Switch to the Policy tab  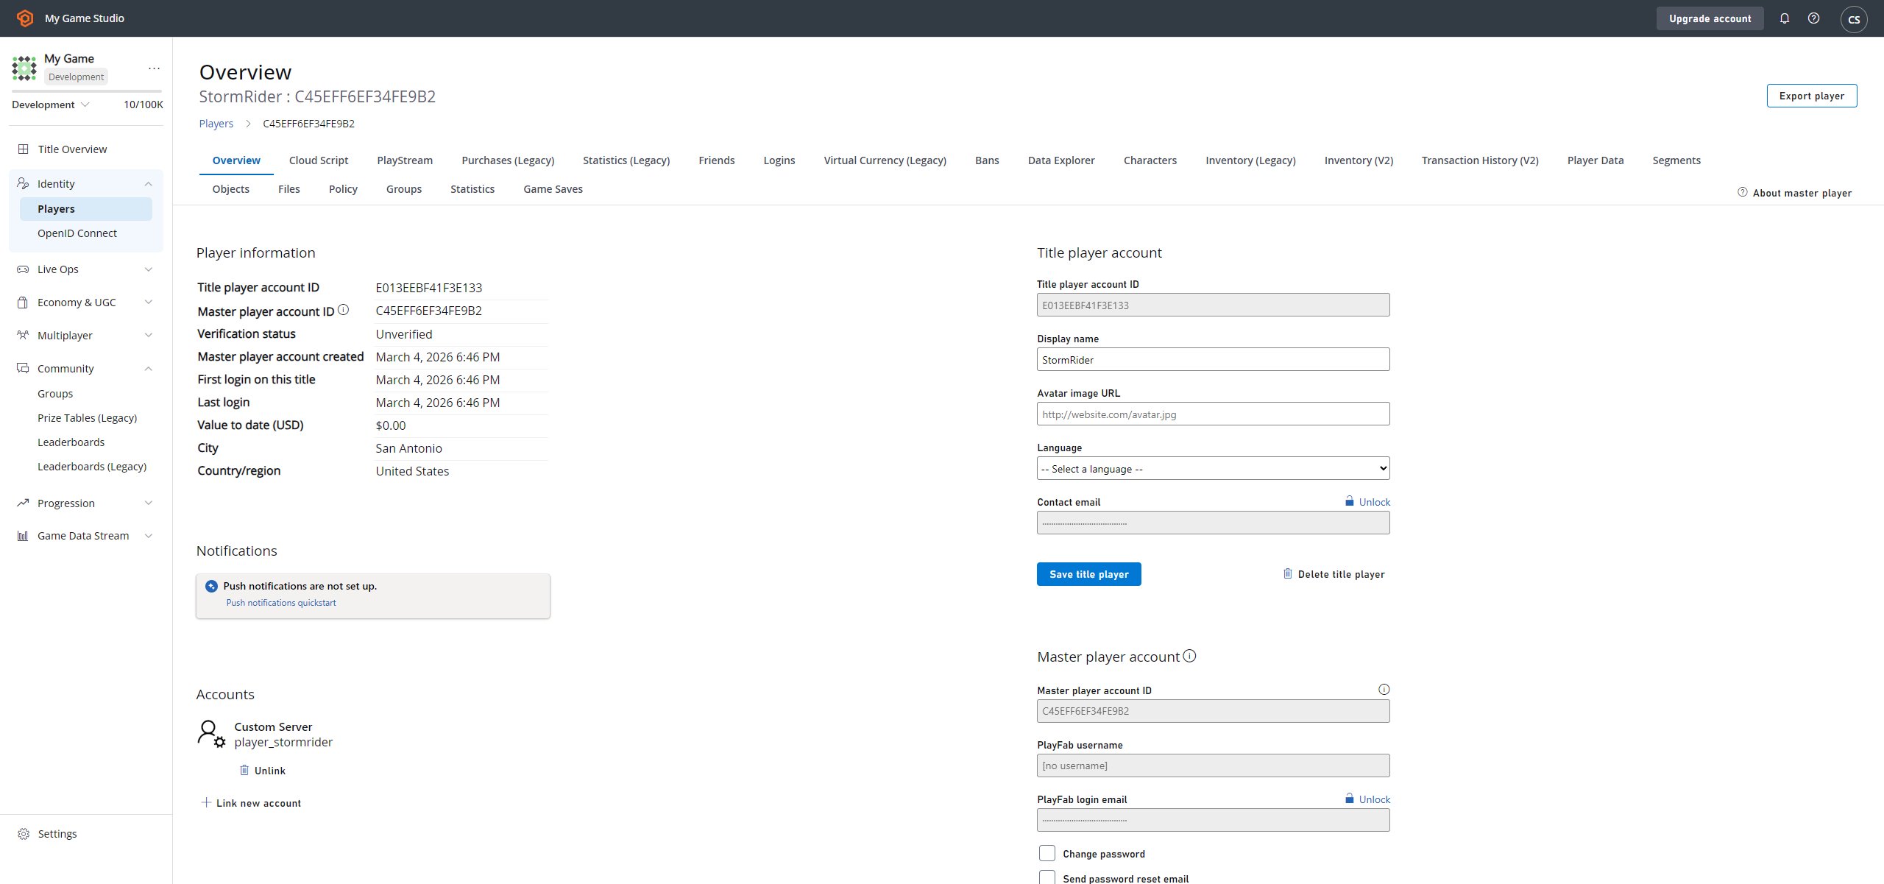[x=343, y=189]
